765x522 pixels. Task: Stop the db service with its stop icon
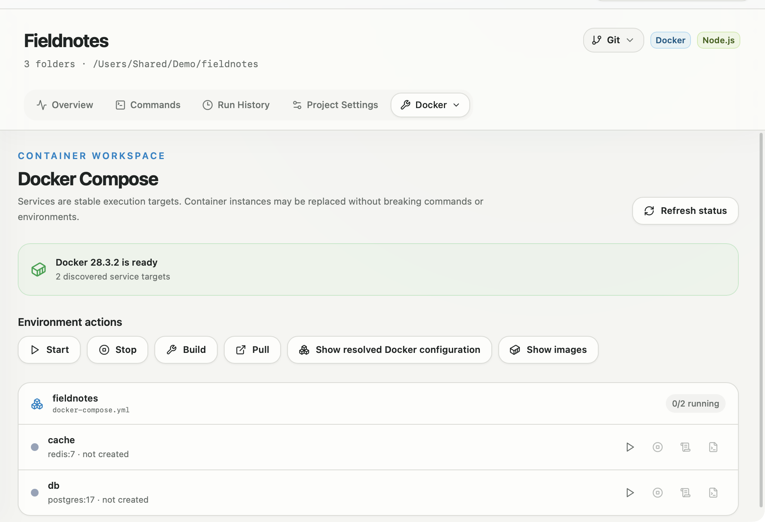click(658, 493)
